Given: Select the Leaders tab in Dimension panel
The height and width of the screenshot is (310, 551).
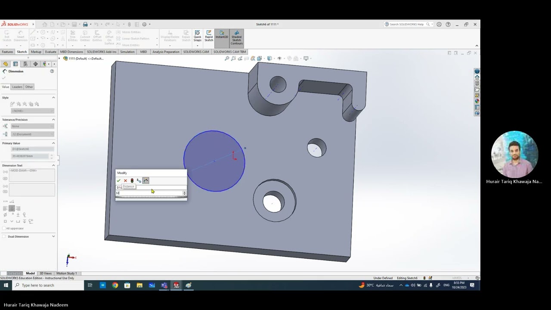Looking at the screenshot, I should [x=17, y=87].
